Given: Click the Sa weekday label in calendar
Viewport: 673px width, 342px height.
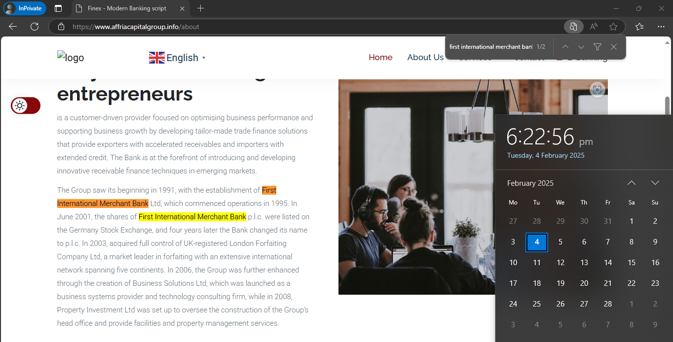Looking at the screenshot, I should tap(632, 203).
